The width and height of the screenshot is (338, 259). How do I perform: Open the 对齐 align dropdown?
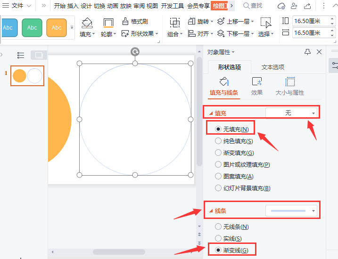(200, 33)
